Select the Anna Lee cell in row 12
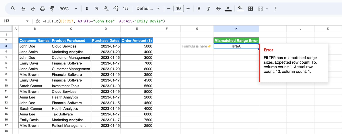The width and height of the screenshot is (342, 134). [x=35, y=97]
